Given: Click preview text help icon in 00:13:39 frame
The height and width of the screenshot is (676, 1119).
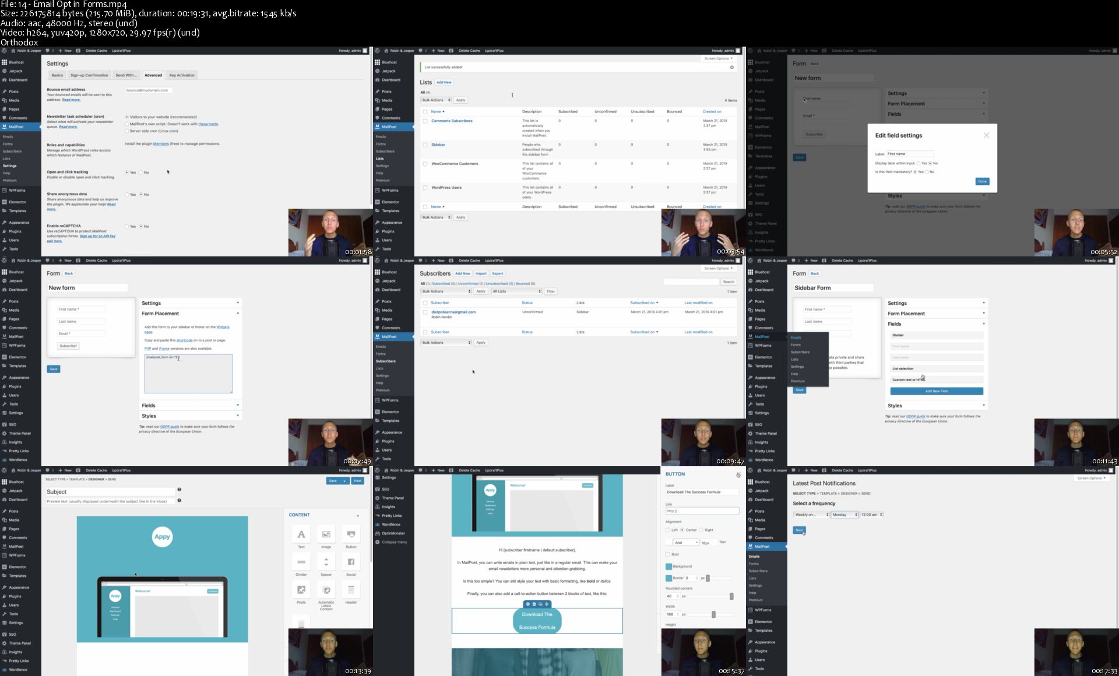Looking at the screenshot, I should [x=180, y=500].
